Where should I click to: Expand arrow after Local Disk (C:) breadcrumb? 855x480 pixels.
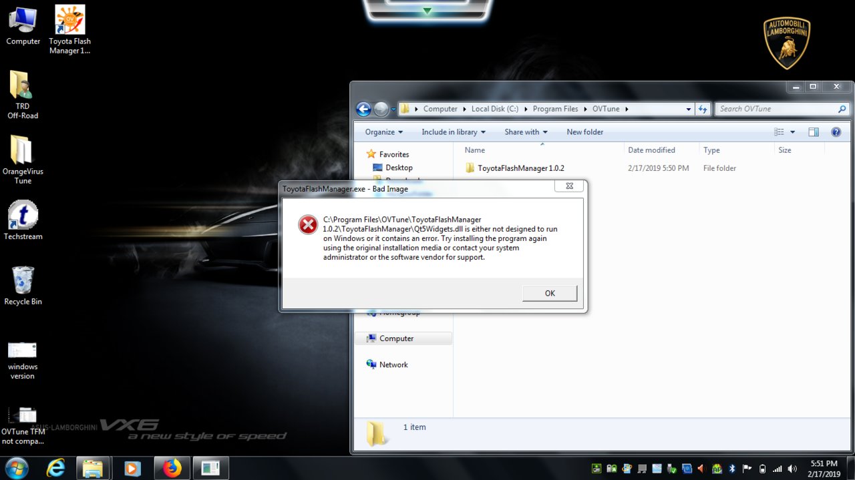tap(525, 109)
